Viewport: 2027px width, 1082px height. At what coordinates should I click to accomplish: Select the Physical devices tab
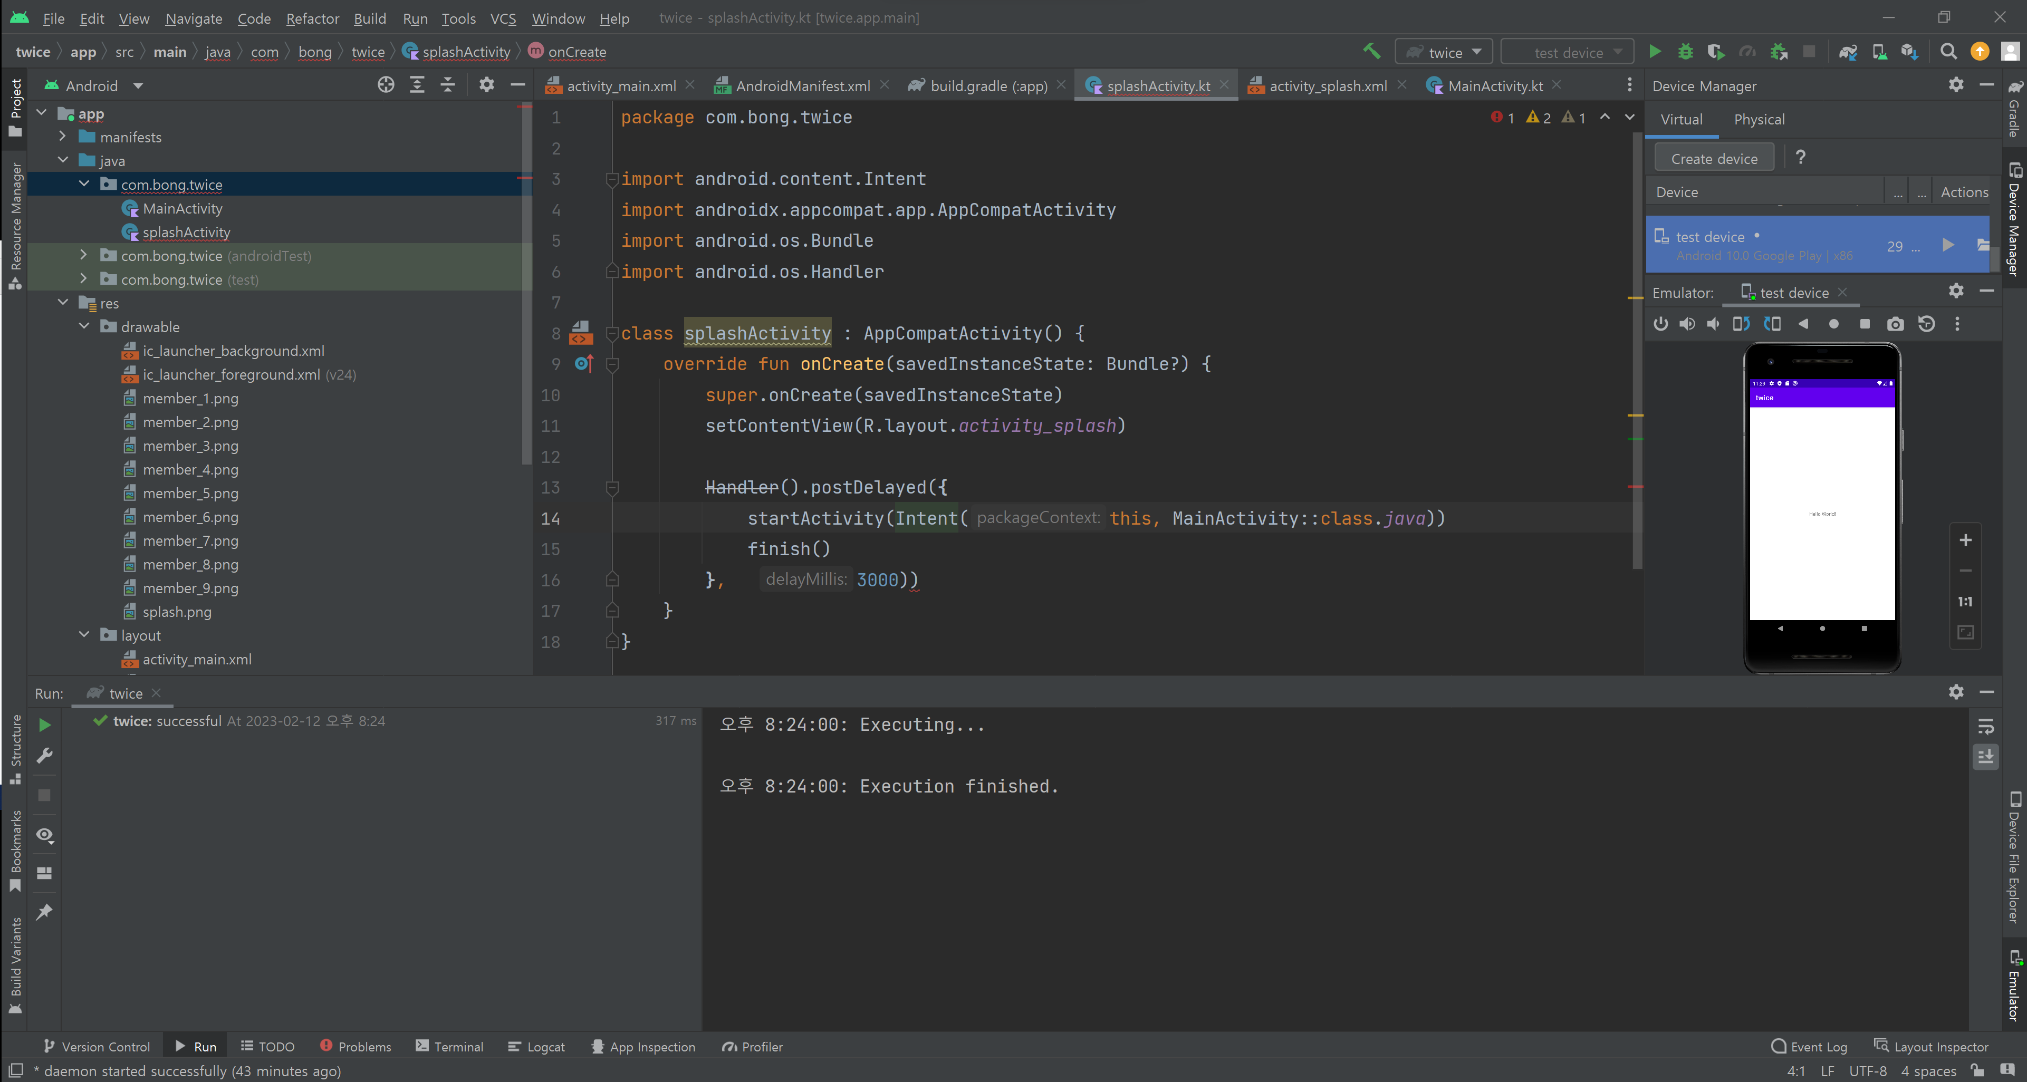point(1759,119)
